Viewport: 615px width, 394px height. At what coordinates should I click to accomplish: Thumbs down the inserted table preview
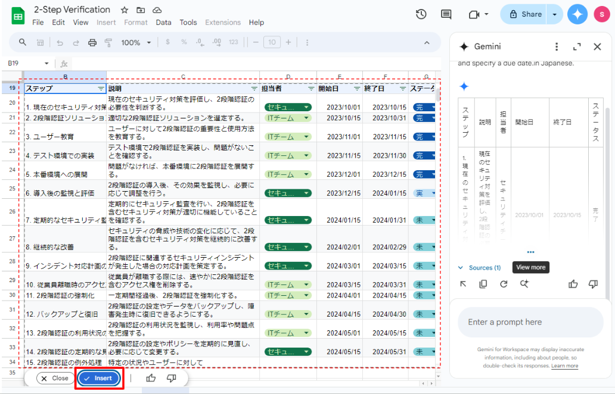point(172,378)
